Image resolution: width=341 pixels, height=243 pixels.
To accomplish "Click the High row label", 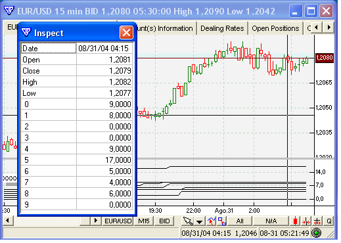I will (30, 82).
